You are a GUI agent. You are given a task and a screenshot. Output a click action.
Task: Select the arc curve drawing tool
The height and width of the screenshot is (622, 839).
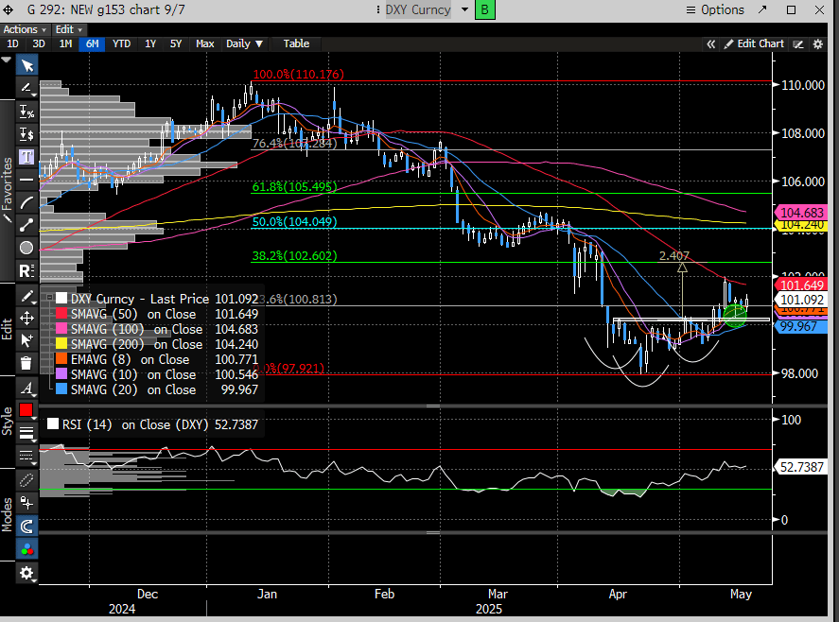click(x=26, y=202)
